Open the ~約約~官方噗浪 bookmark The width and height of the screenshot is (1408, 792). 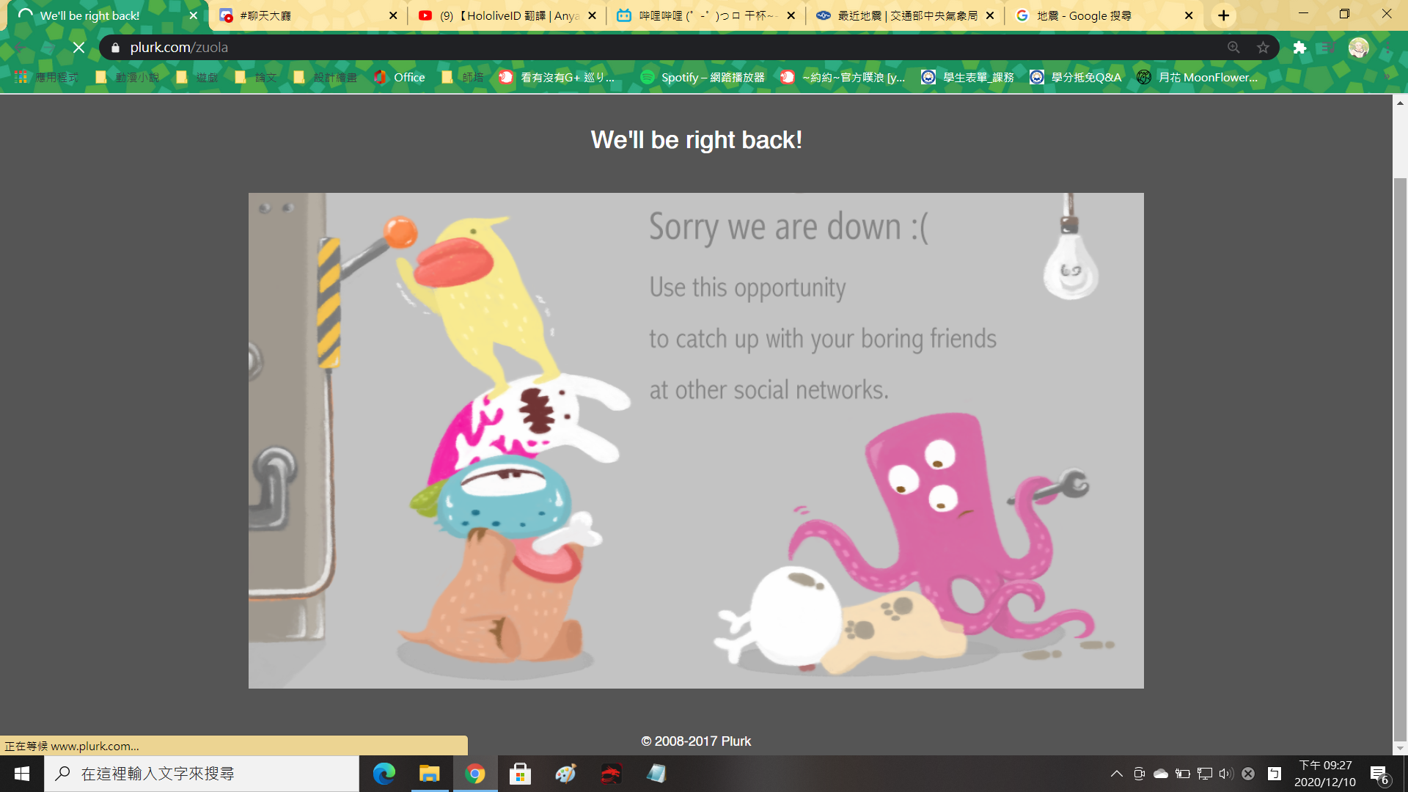843,77
